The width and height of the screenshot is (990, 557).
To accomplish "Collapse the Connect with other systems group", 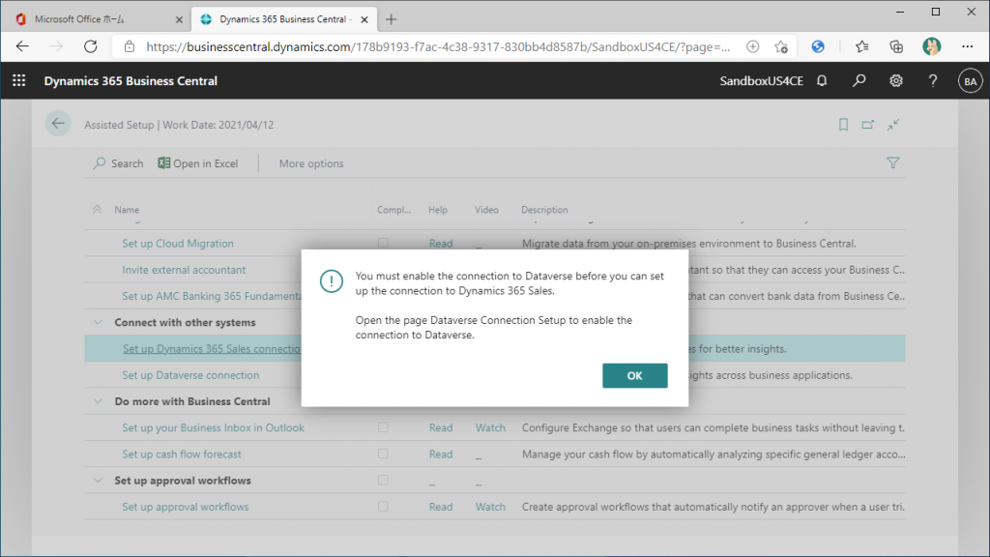I will (x=98, y=322).
